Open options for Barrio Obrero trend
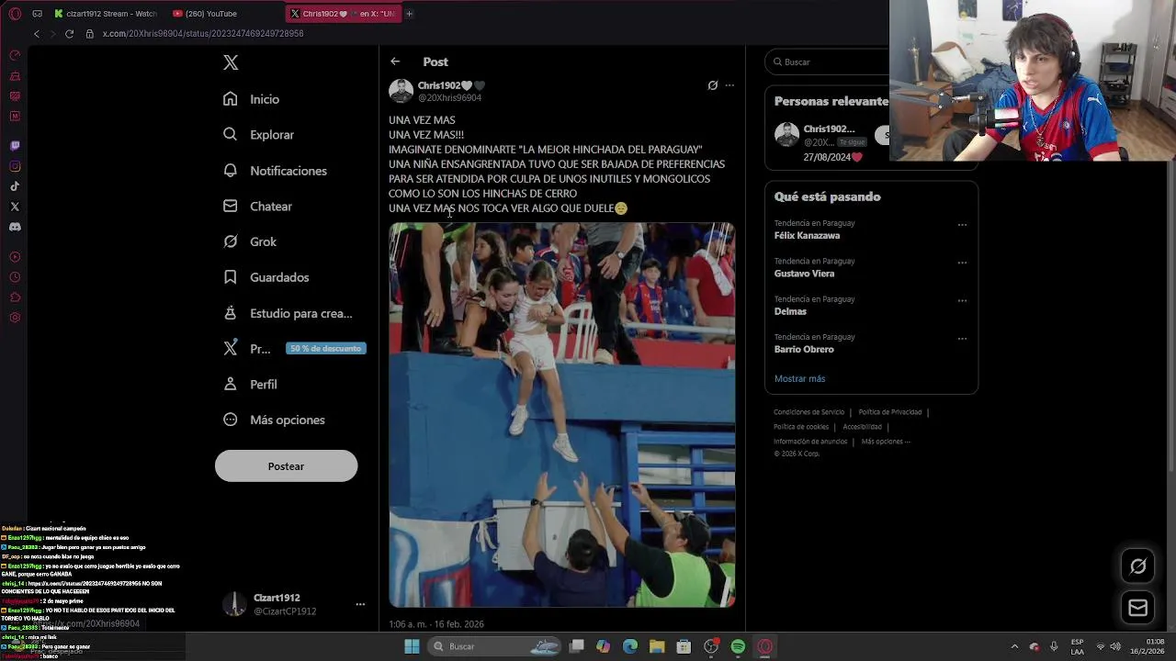Viewport: 1176px width, 661px height. [x=962, y=339]
